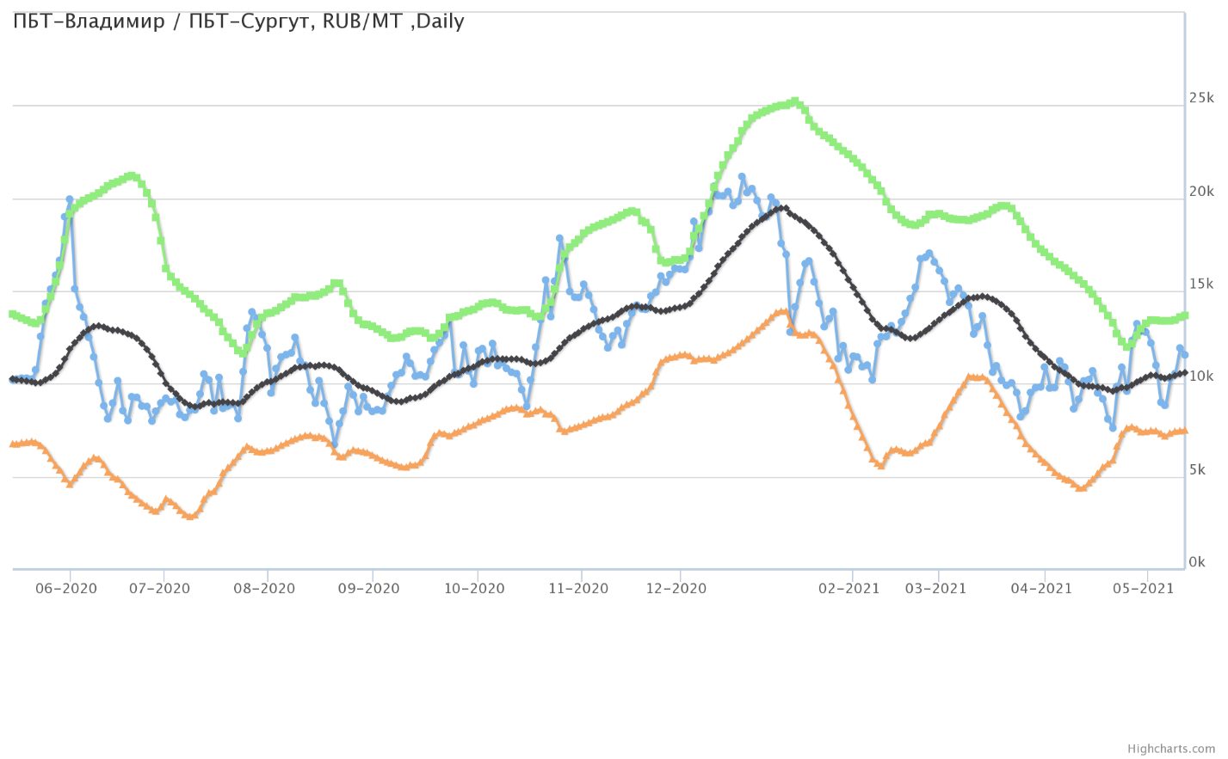This screenshot has height=759, width=1228.
Task: Pick the 10-2020 axis tick label
Action: (x=474, y=589)
